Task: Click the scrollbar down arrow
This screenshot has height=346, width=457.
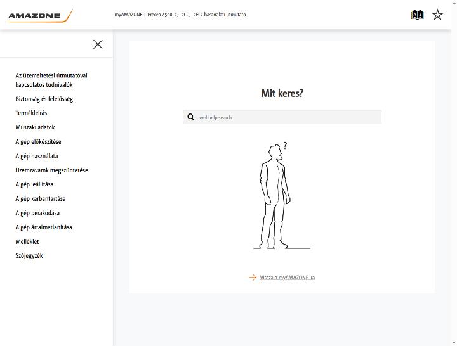Action: 454,342
